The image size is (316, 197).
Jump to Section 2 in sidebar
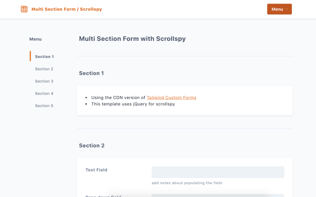coord(44,69)
